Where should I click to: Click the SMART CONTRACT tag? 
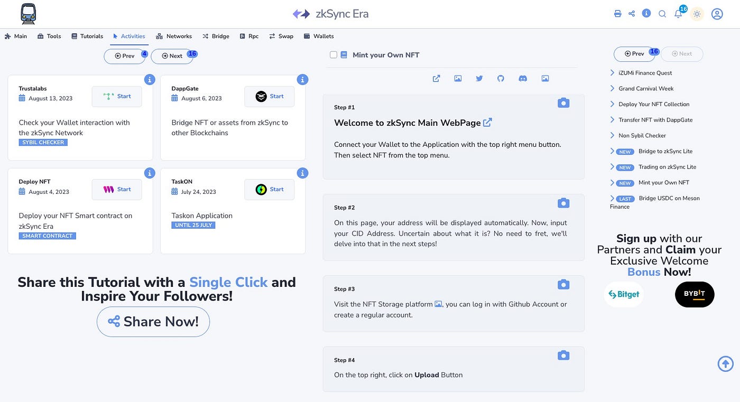pyautogui.click(x=48, y=236)
